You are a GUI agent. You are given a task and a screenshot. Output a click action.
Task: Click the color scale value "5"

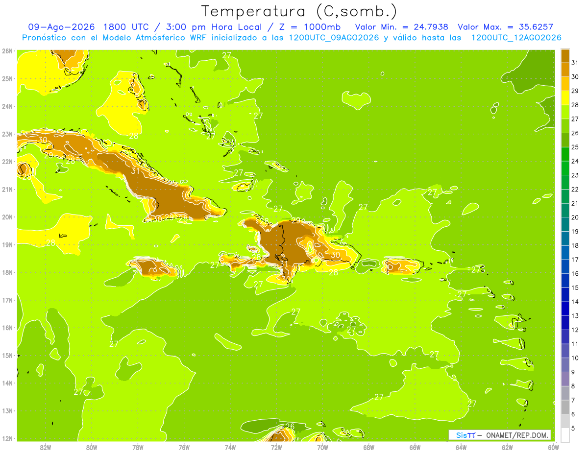pos(573,429)
